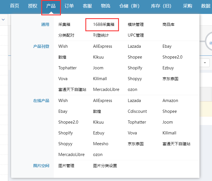Image resolution: width=212 pixels, height=181 pixels.
Task: Open Meesho under 在线产品
Action: tap(101, 144)
